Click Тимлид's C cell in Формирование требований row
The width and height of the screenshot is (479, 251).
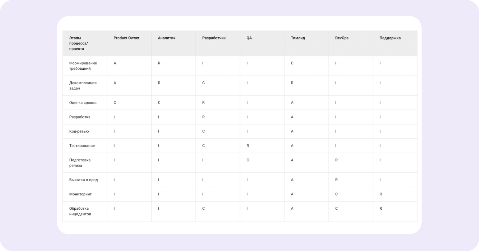coord(292,63)
